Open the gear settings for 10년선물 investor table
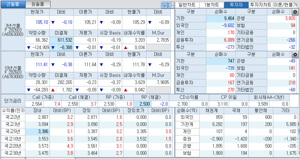 (295, 55)
